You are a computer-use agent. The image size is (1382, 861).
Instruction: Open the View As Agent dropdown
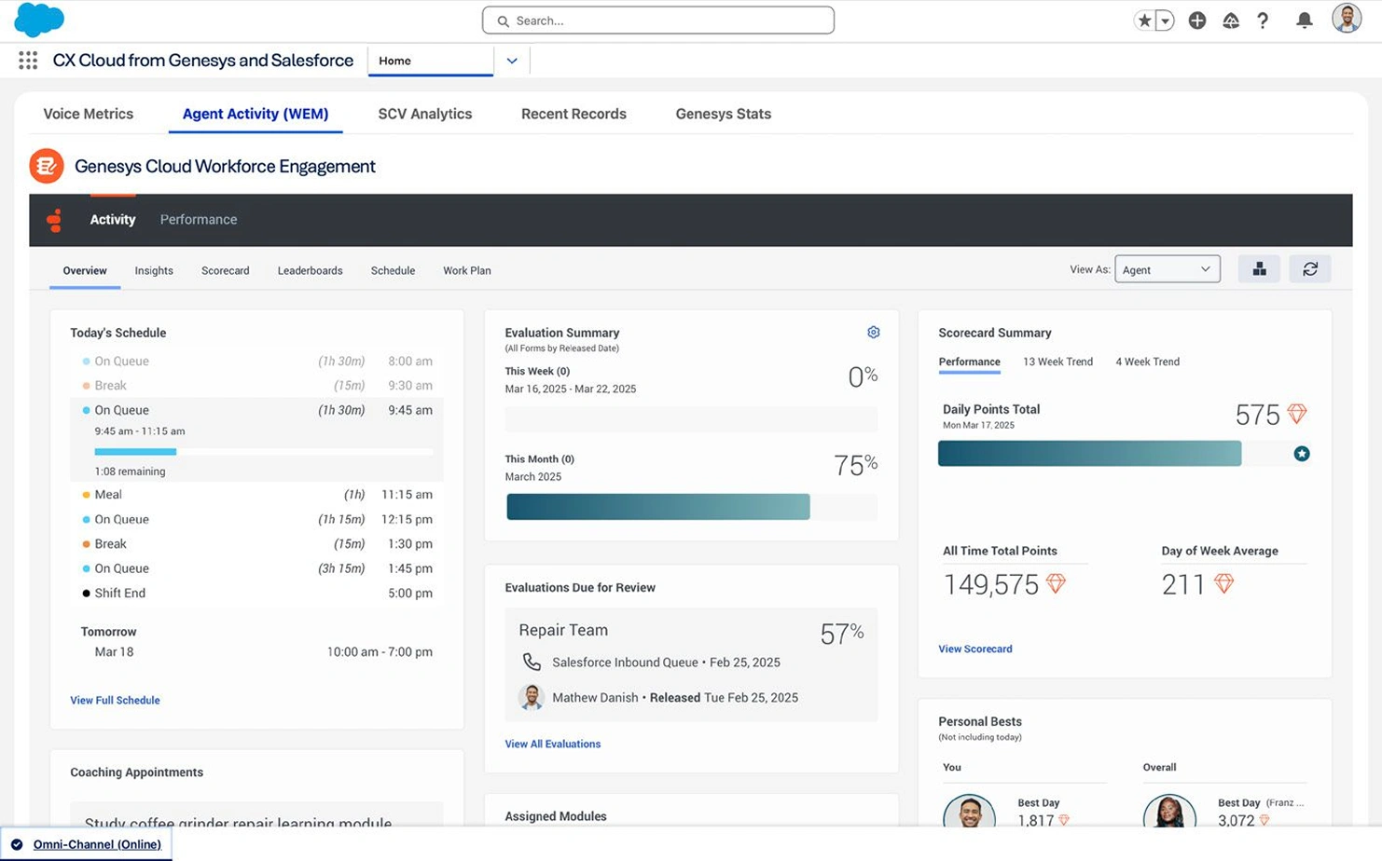(1168, 269)
